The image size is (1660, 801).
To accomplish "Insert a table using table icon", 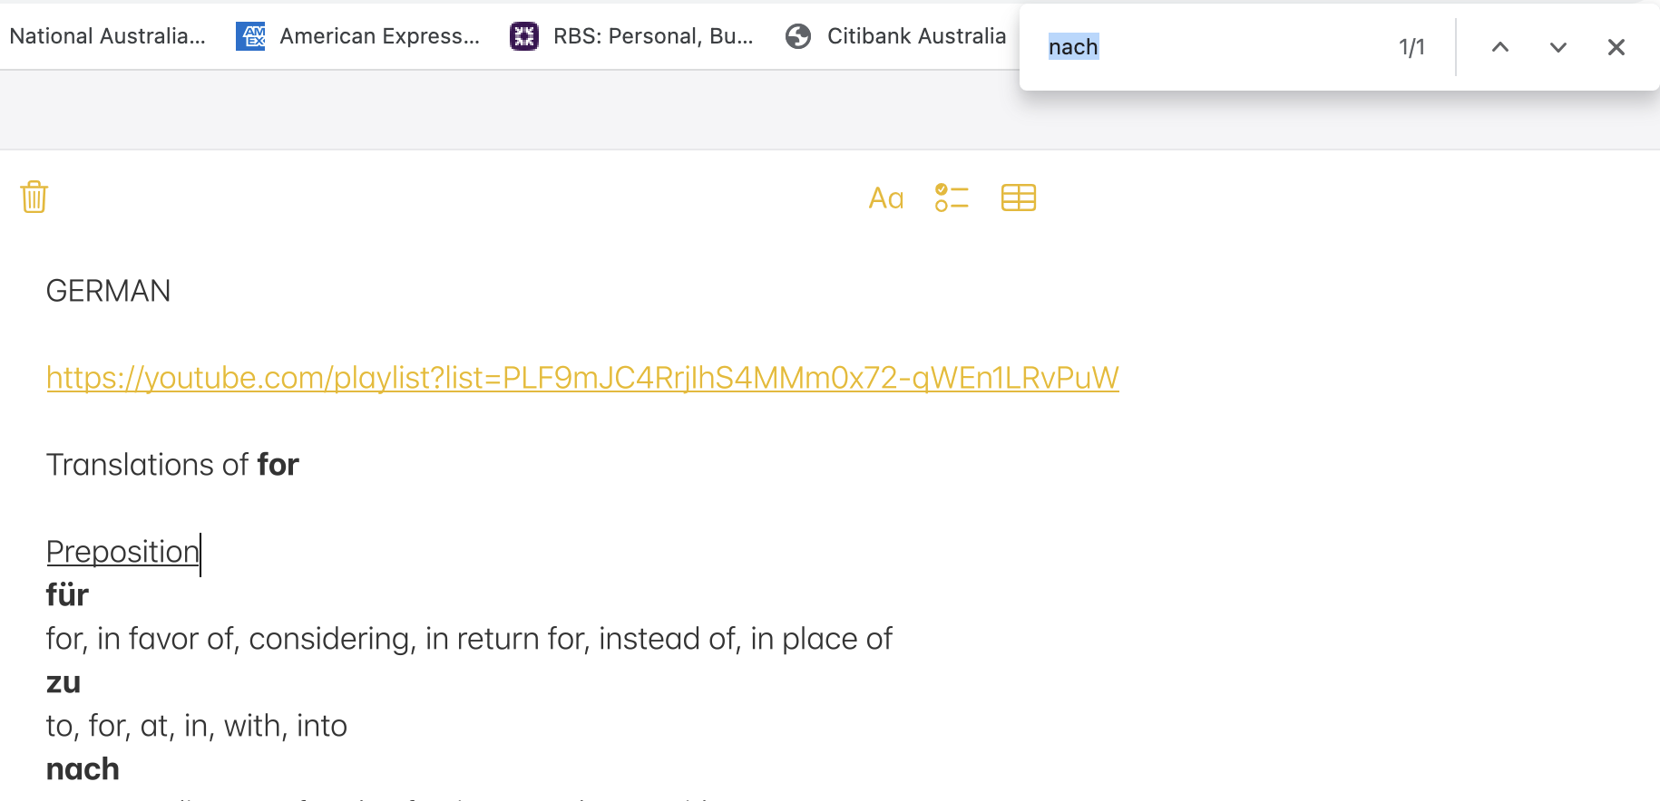I will (x=1018, y=198).
